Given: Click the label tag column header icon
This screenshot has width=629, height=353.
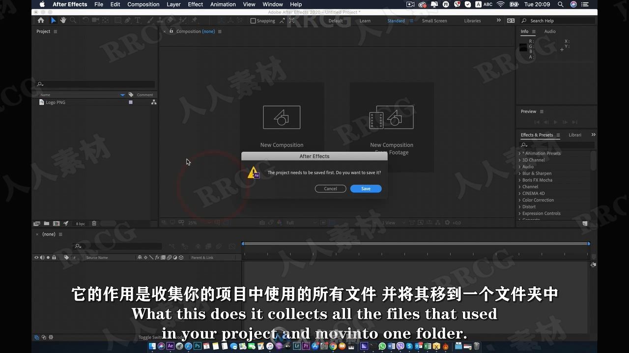Looking at the screenshot, I should click(x=131, y=95).
